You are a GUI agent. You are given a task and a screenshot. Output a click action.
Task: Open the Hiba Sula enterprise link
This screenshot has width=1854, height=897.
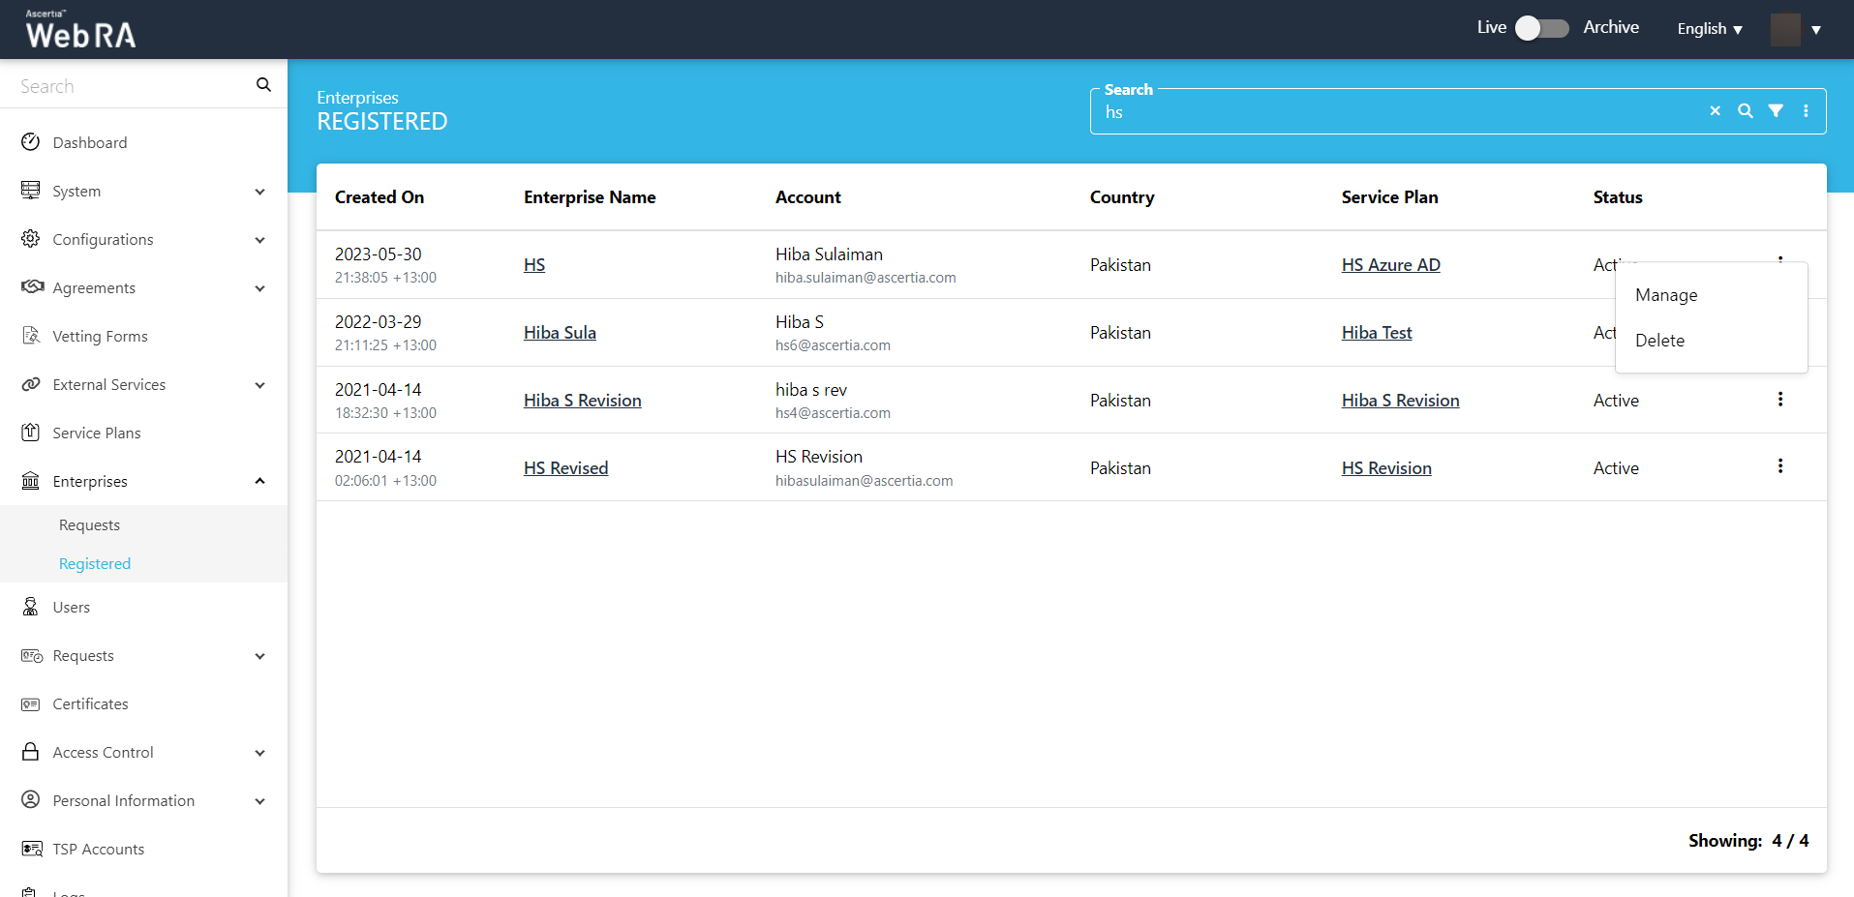click(560, 333)
